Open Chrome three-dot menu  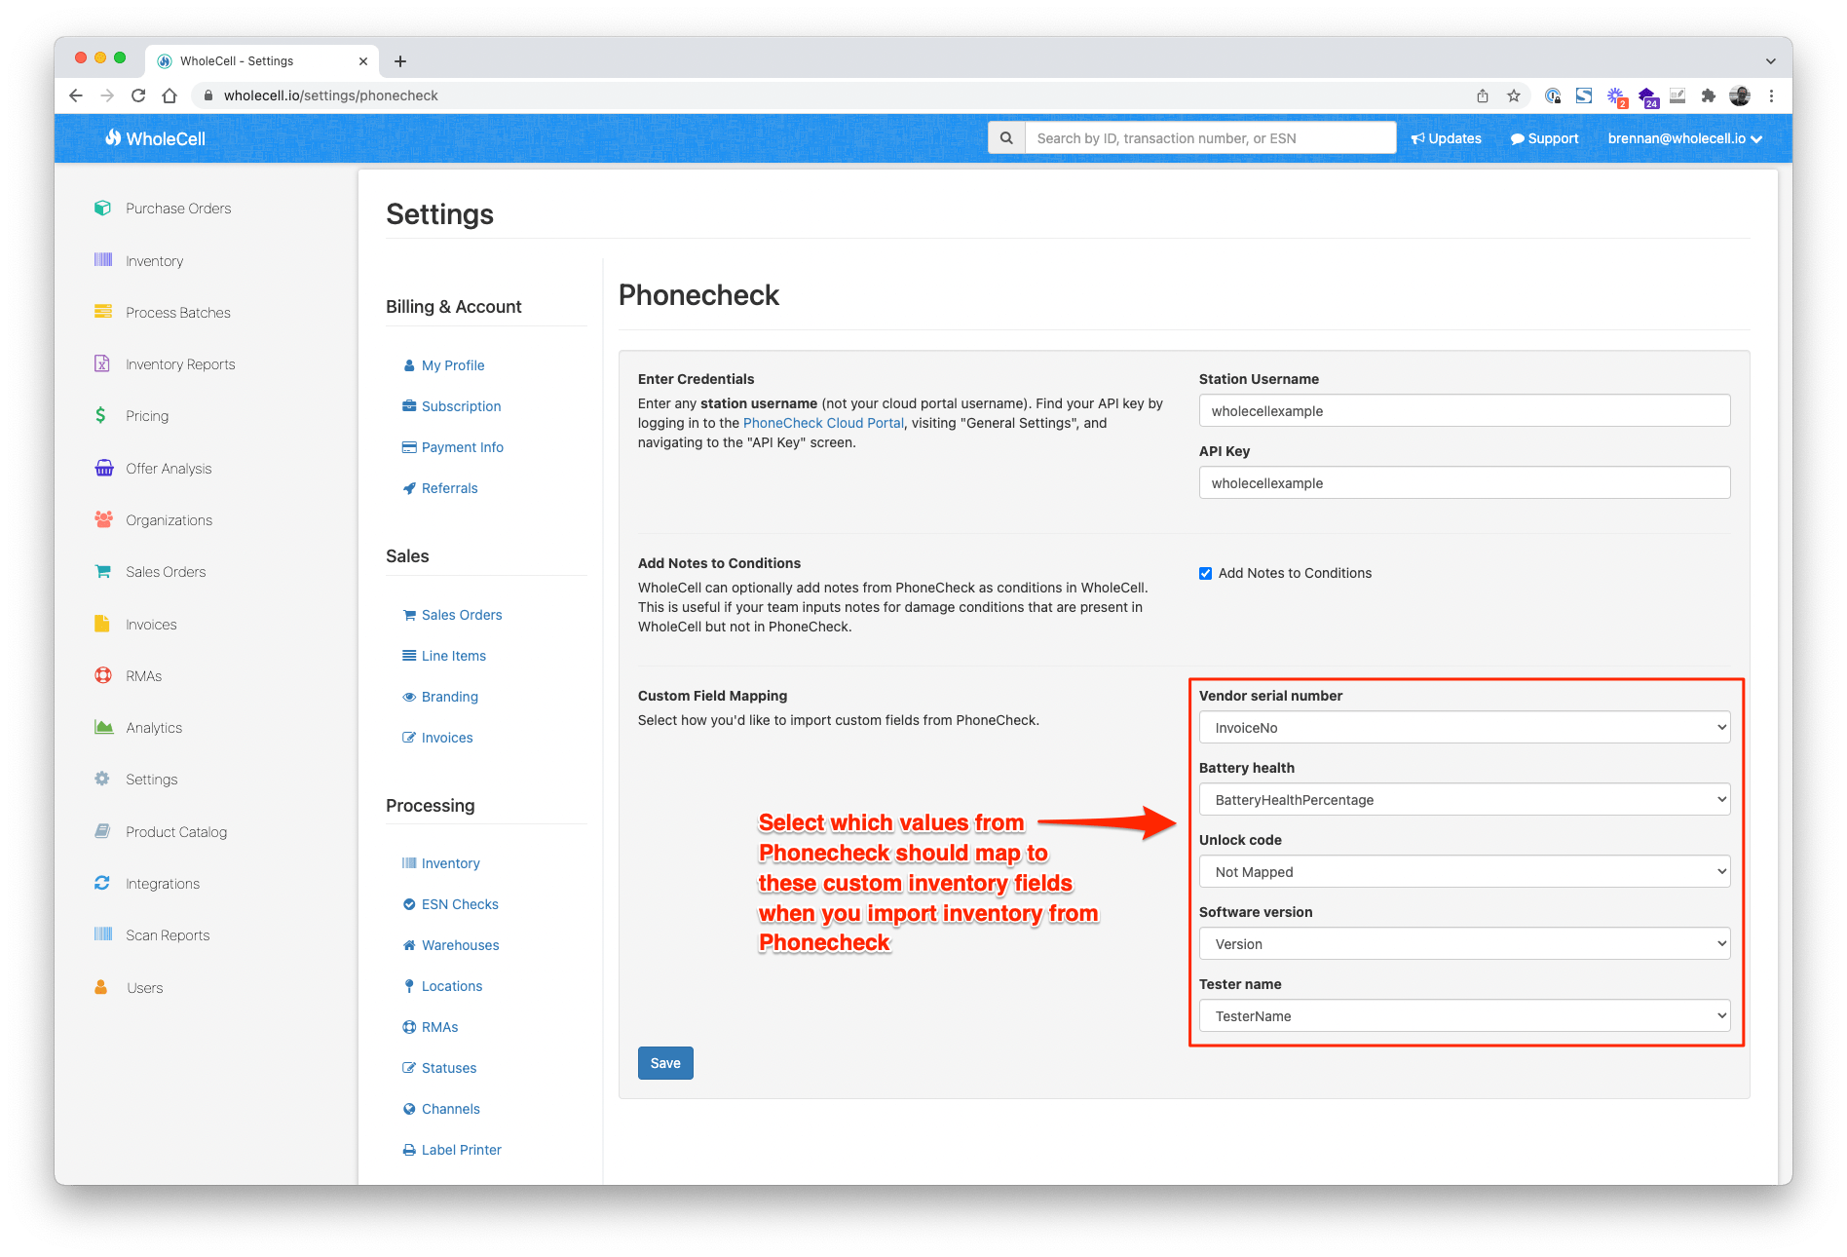pyautogui.click(x=1772, y=95)
